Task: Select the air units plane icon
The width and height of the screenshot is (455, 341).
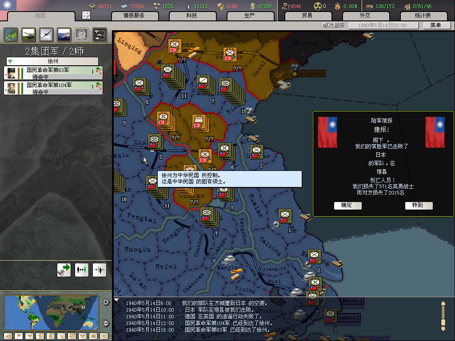Action: tap(46, 34)
